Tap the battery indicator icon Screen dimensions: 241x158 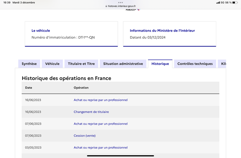235,2
